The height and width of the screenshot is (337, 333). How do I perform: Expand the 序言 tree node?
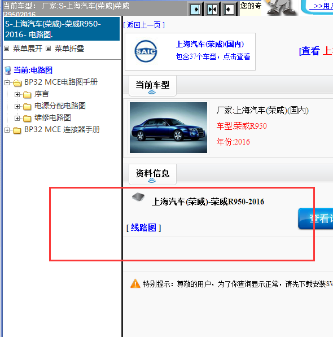17,95
